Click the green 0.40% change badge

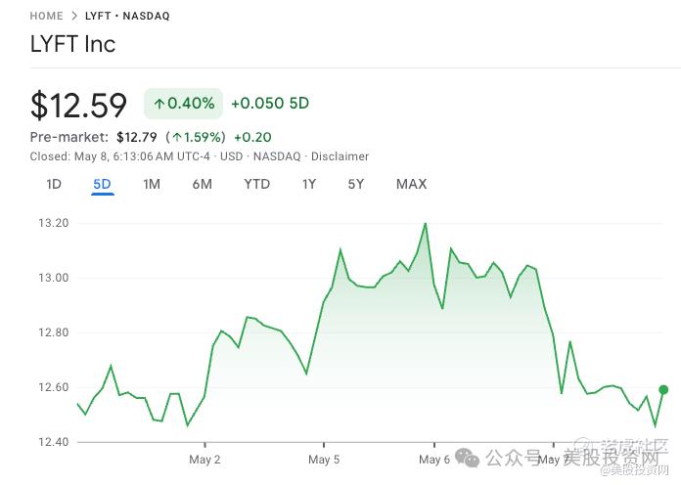click(183, 104)
